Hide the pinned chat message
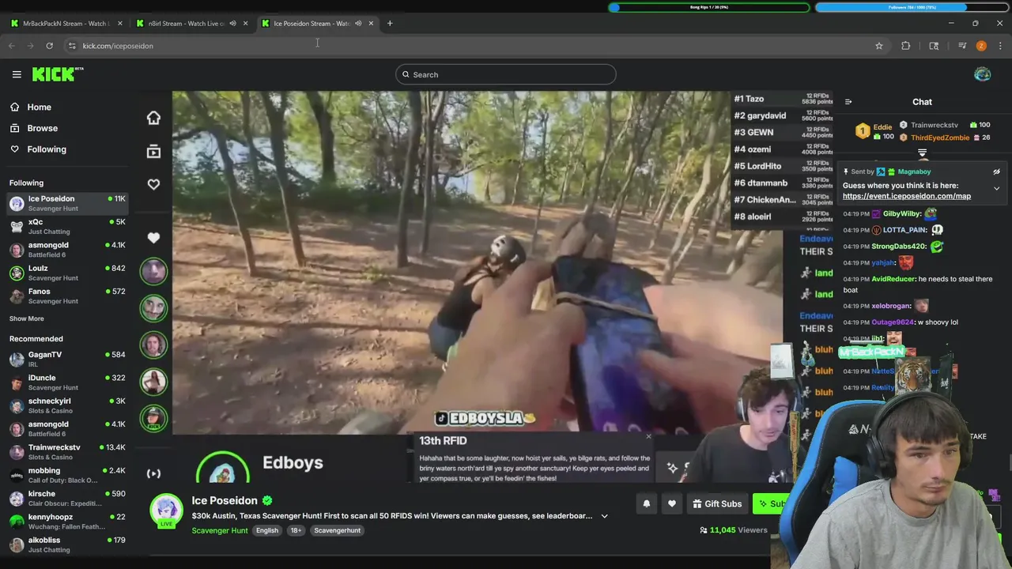Image resolution: width=1012 pixels, height=569 pixels. tap(996, 171)
